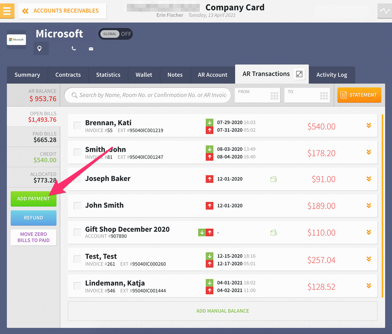Expand the Joseph Baker $91.00 row
The image size is (392, 334).
369,179
